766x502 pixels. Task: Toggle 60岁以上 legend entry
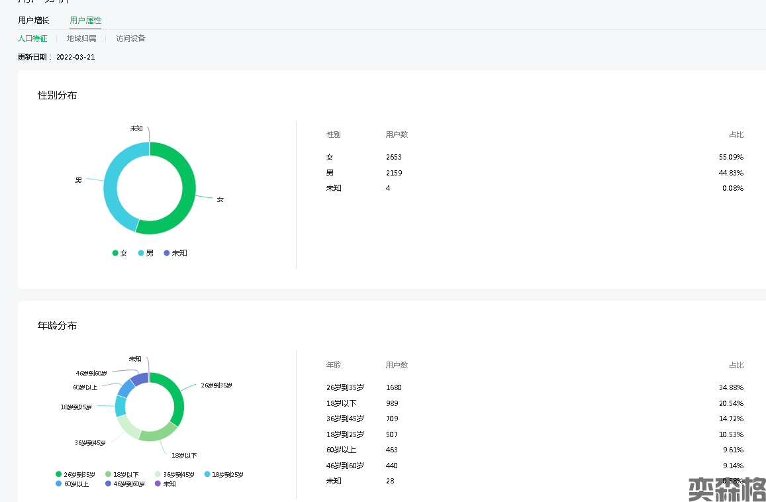pyautogui.click(x=72, y=483)
